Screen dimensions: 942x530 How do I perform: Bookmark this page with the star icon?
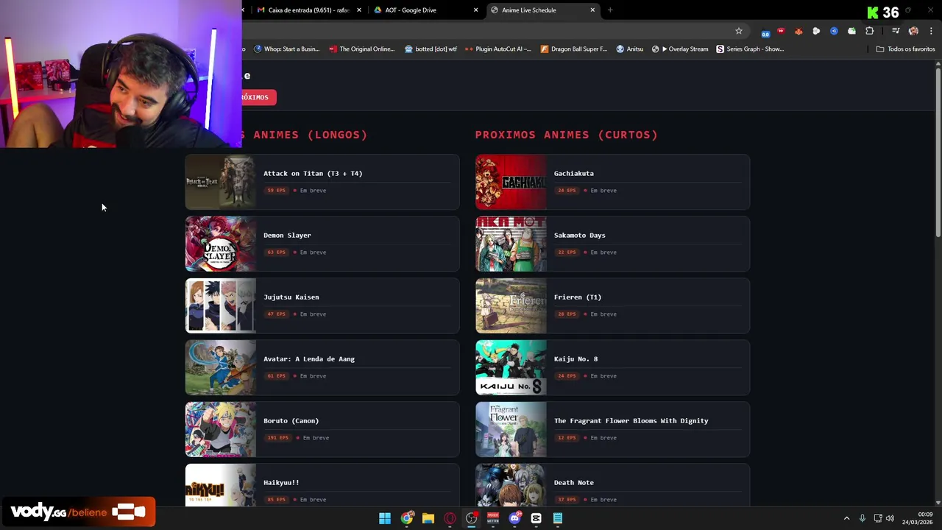pyautogui.click(x=739, y=31)
